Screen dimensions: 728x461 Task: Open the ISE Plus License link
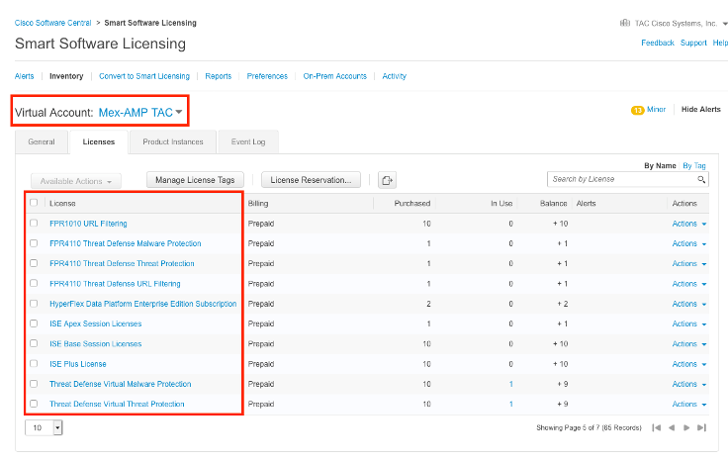[78, 364]
